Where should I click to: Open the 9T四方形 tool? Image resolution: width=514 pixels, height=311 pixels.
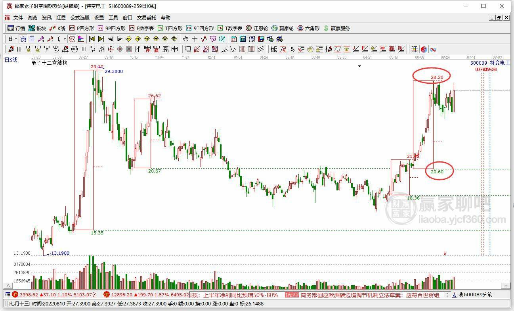(200, 28)
